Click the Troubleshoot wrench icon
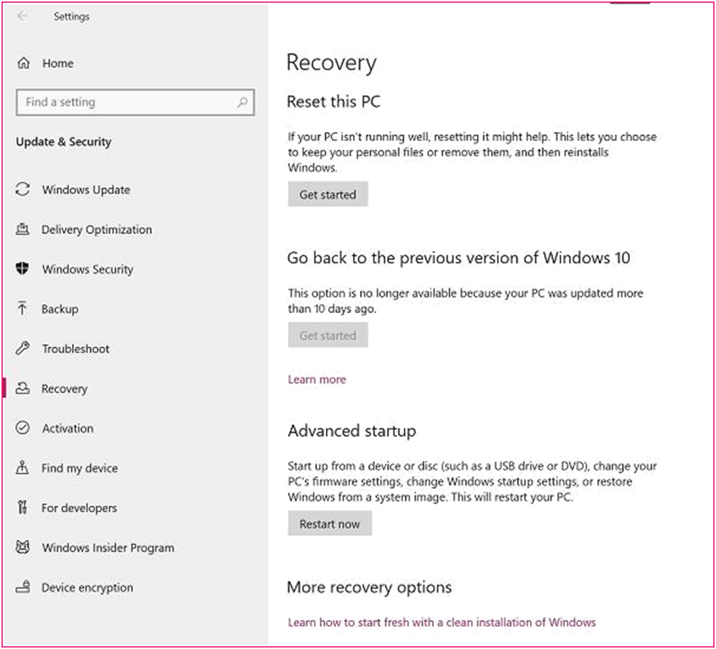The width and height of the screenshot is (716, 649). coord(23,348)
